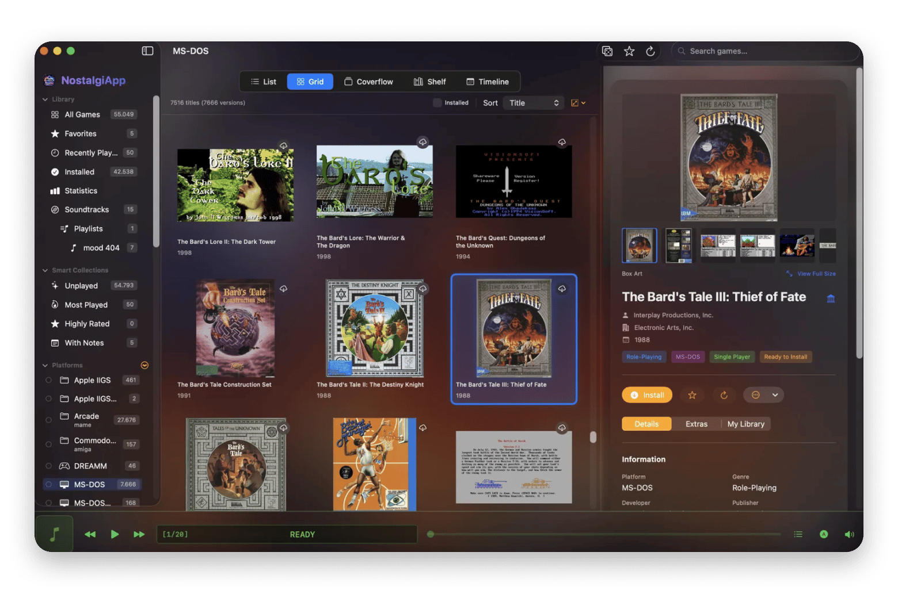Click the music note icon in player bar

pyautogui.click(x=55, y=534)
